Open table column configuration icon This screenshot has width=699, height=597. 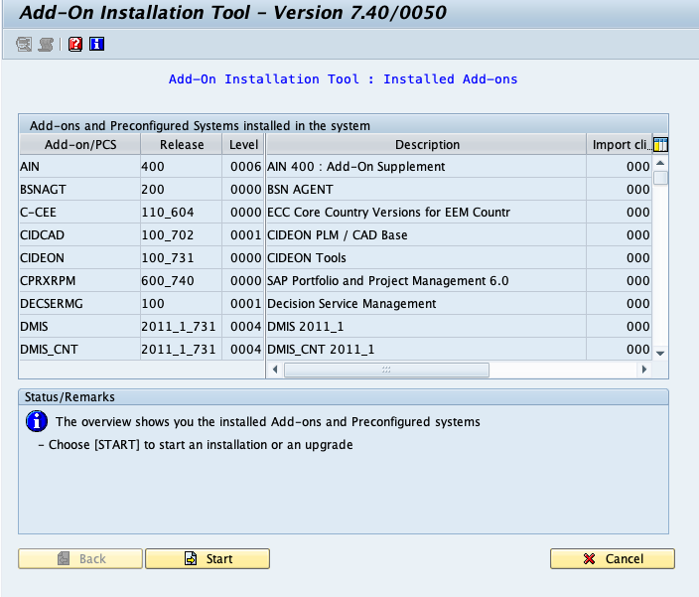[660, 144]
